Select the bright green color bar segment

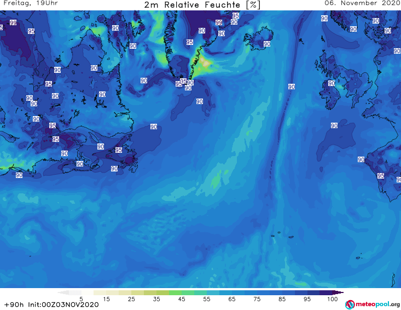pos(175,292)
